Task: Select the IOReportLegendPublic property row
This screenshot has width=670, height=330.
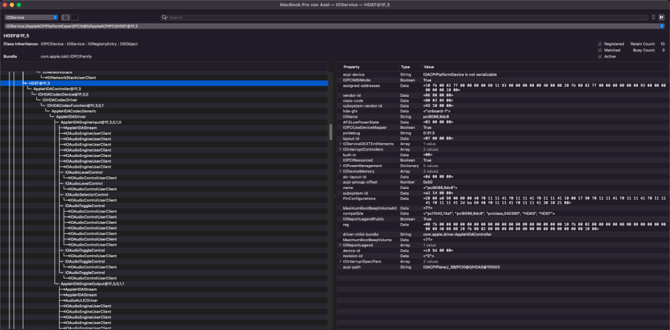Action: 503,218
